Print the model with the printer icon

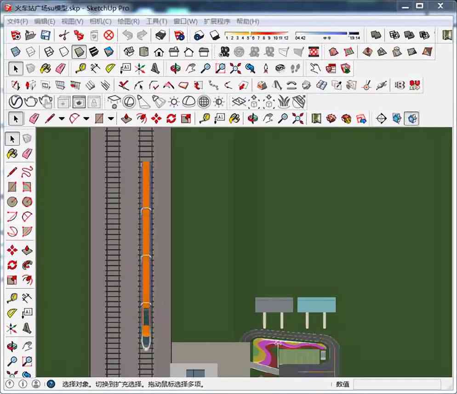pyautogui.click(x=160, y=35)
